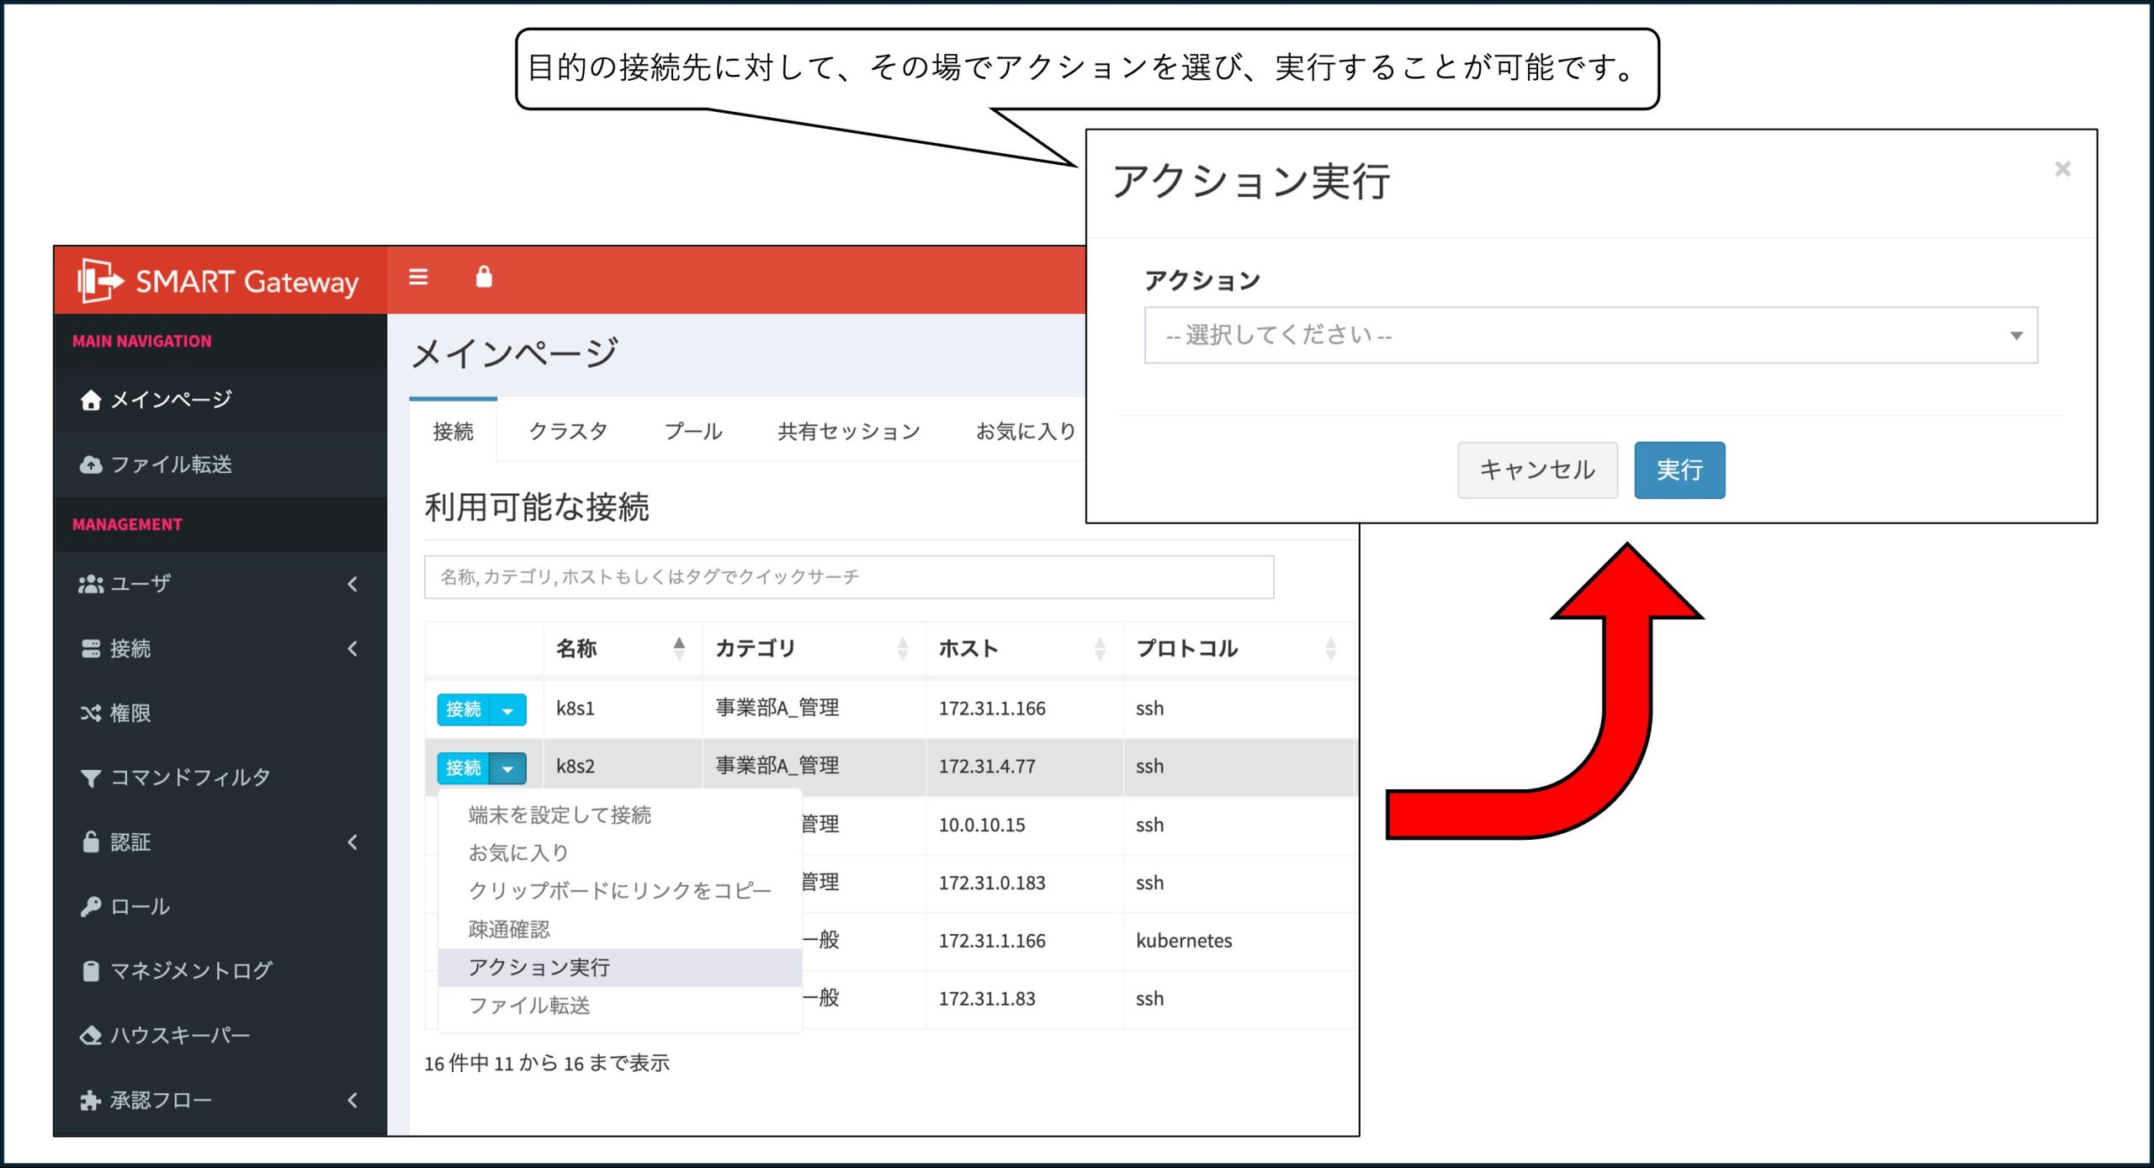
Task: Open マネジメントログ clipboard sidebar item
Action: [x=177, y=970]
